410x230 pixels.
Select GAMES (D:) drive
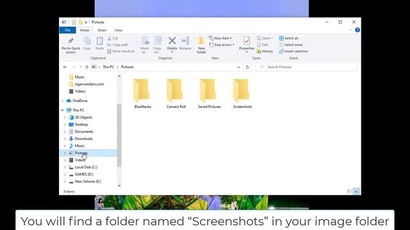click(x=84, y=174)
